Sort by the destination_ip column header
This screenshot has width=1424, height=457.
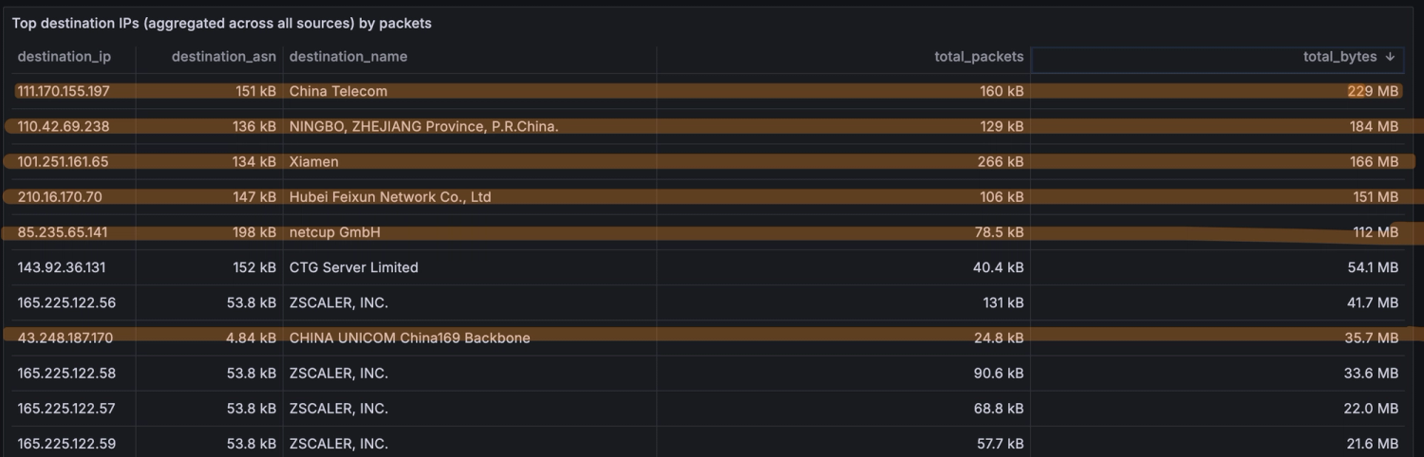click(65, 57)
